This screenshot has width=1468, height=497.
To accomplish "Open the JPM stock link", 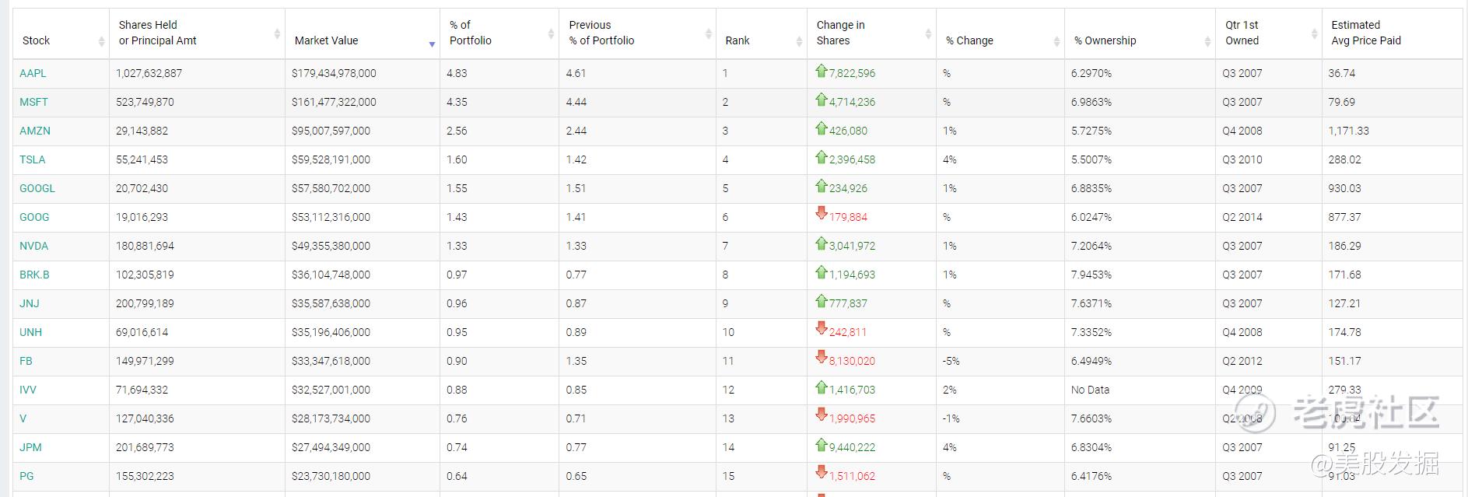I will pyautogui.click(x=30, y=447).
